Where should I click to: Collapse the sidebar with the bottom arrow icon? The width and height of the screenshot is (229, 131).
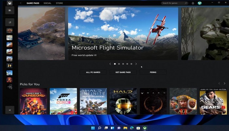10,110
